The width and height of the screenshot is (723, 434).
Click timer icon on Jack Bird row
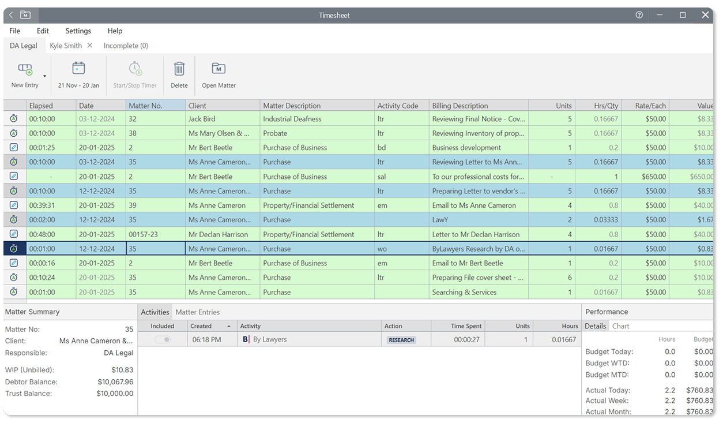pyautogui.click(x=14, y=118)
